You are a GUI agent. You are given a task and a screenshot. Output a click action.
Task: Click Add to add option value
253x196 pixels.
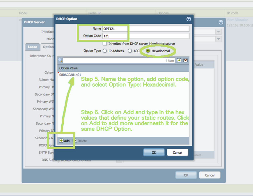[64, 141]
